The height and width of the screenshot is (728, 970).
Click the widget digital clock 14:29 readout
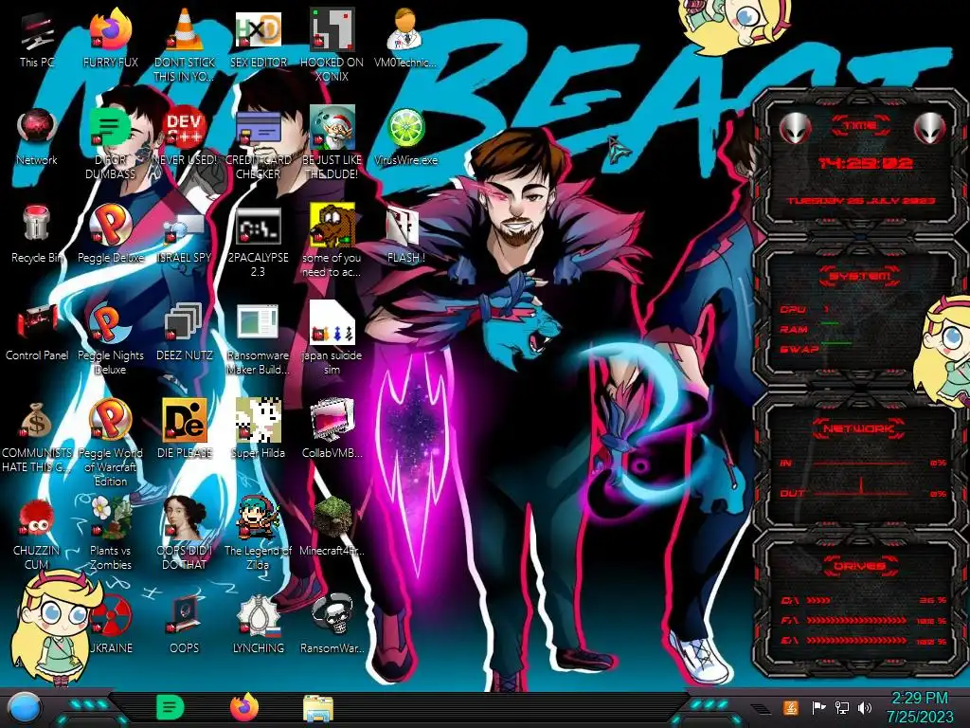865,163
